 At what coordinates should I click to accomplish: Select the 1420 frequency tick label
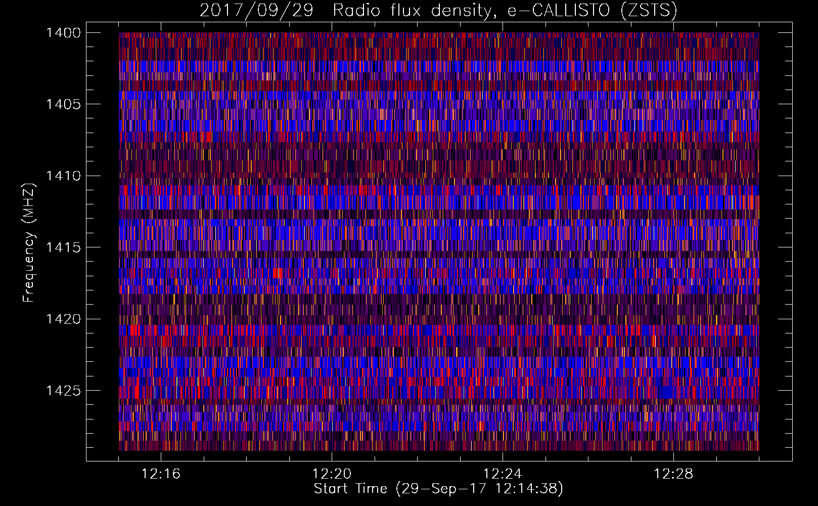click(63, 319)
